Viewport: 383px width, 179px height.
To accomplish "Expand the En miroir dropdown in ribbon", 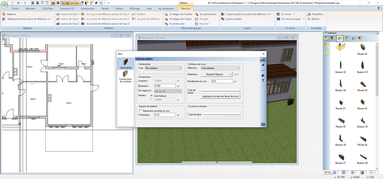I will 293,14.
